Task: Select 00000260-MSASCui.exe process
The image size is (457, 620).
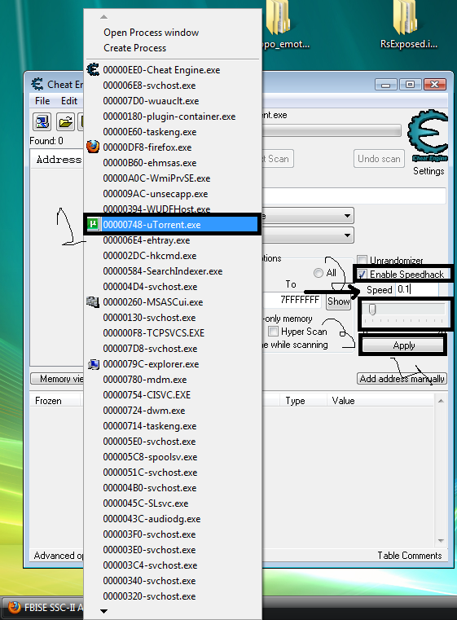Action: point(172,302)
